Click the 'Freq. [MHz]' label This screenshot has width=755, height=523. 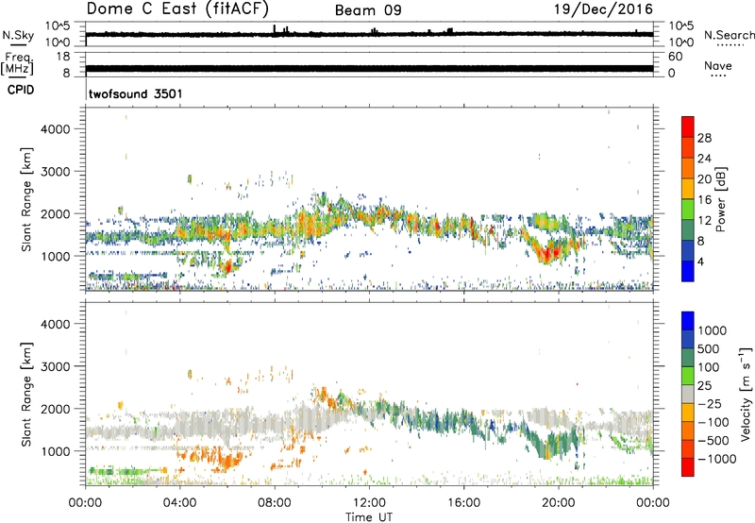pos(17,63)
